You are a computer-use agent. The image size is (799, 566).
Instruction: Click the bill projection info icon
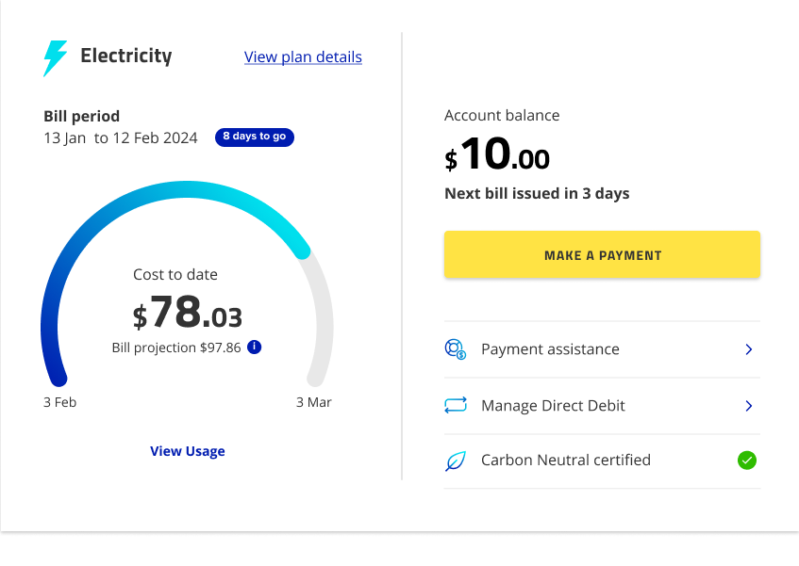click(x=255, y=348)
